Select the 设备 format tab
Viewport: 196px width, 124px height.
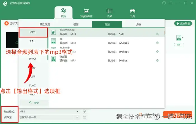(138, 24)
